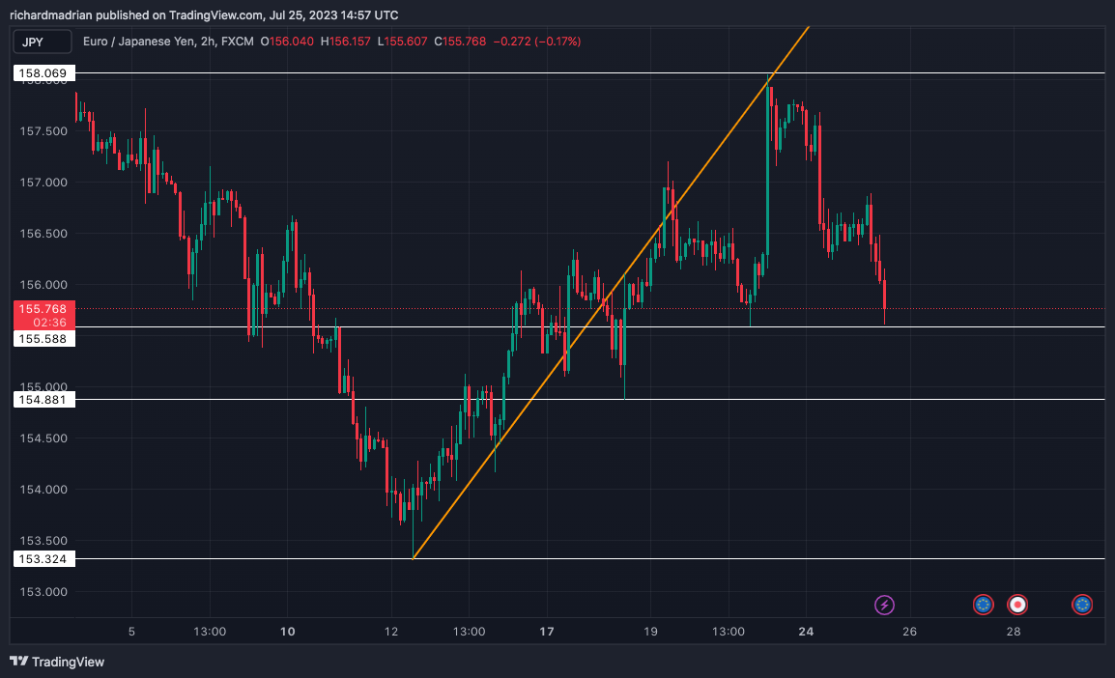Click the 154.881 price level label
Screen dimensions: 1115x678
(x=43, y=399)
